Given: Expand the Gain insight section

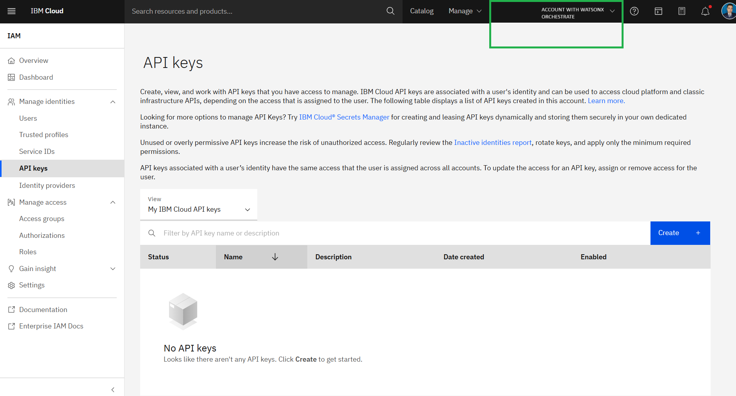Looking at the screenshot, I should (x=113, y=269).
